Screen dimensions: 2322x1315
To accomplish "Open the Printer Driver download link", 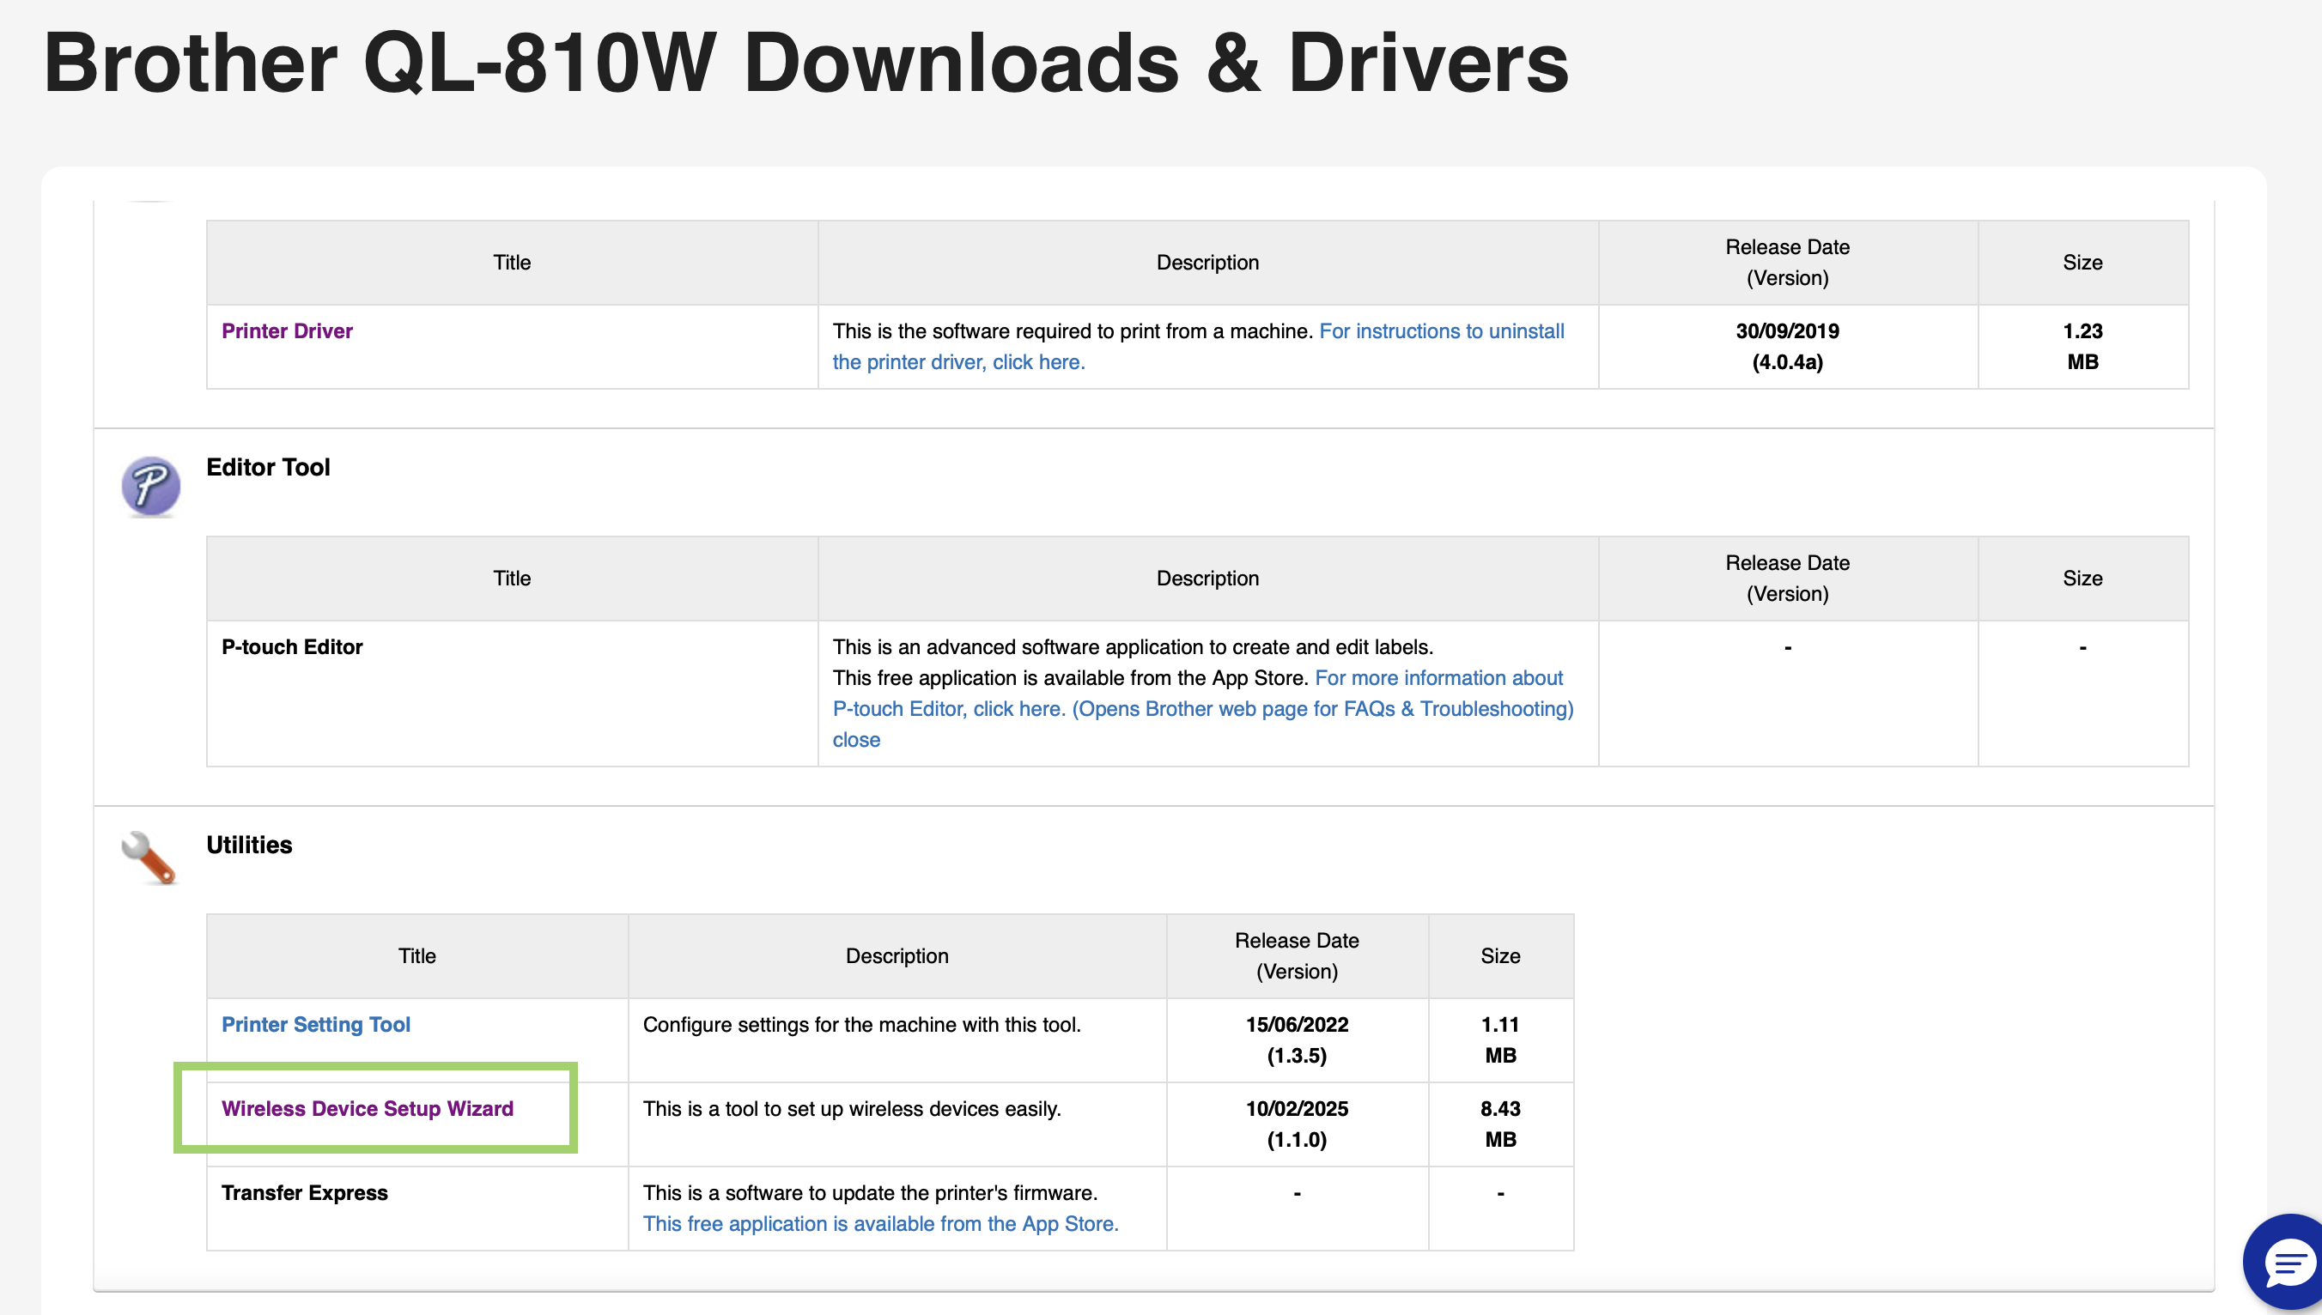I will (288, 330).
